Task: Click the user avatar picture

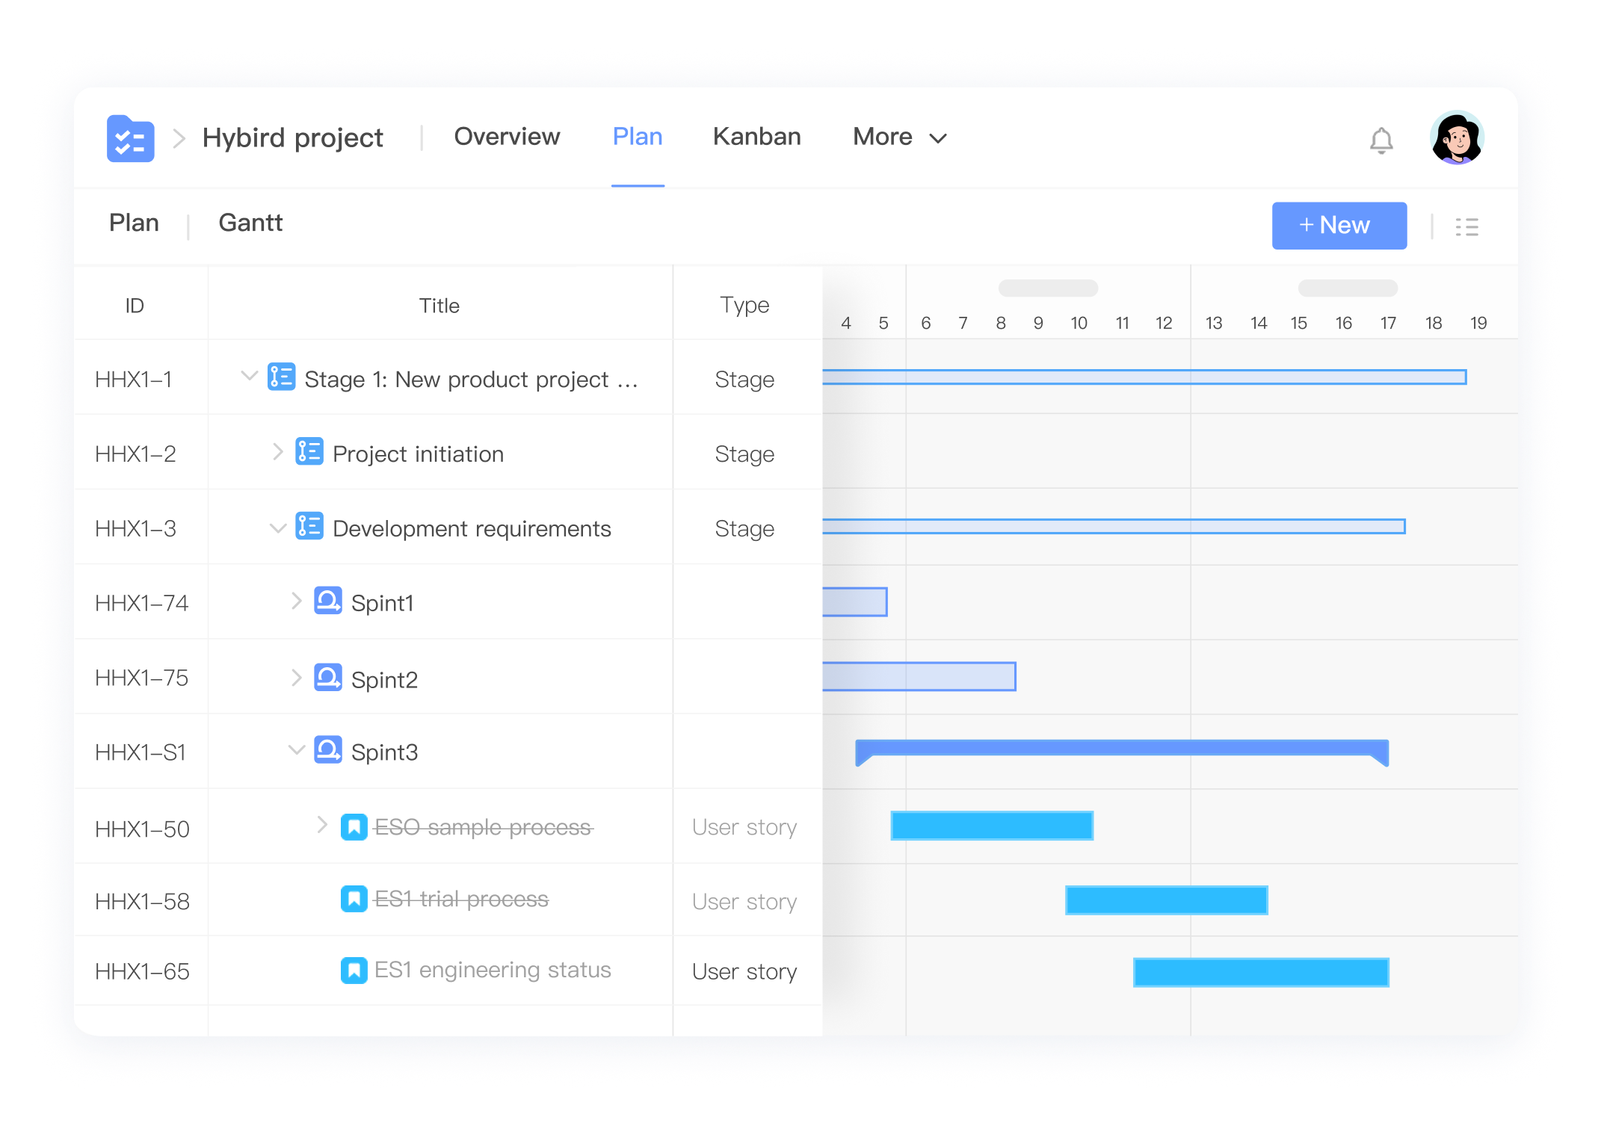Action: pos(1456,138)
